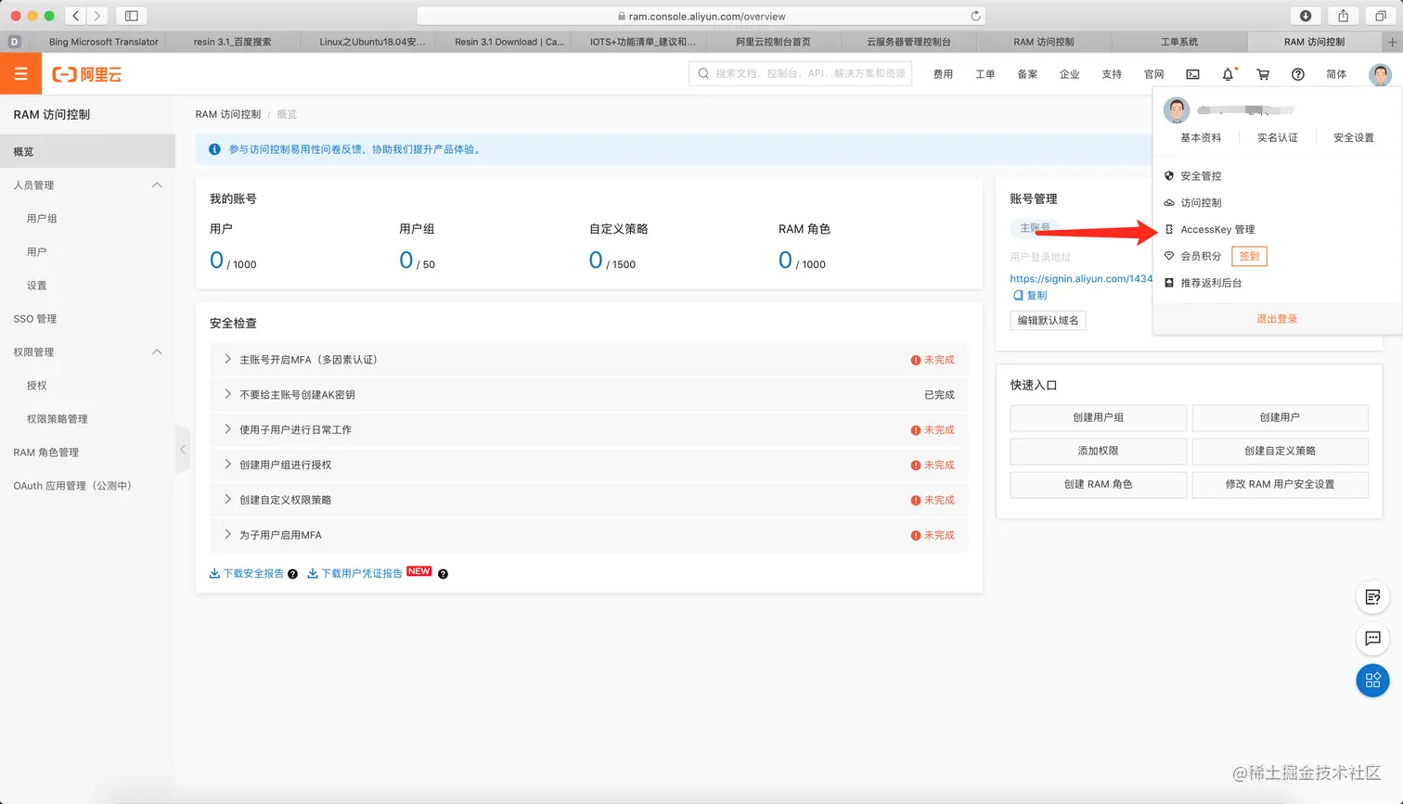This screenshot has width=1403, height=804.
Task: Click the user avatar in top bar
Action: 1380,74
